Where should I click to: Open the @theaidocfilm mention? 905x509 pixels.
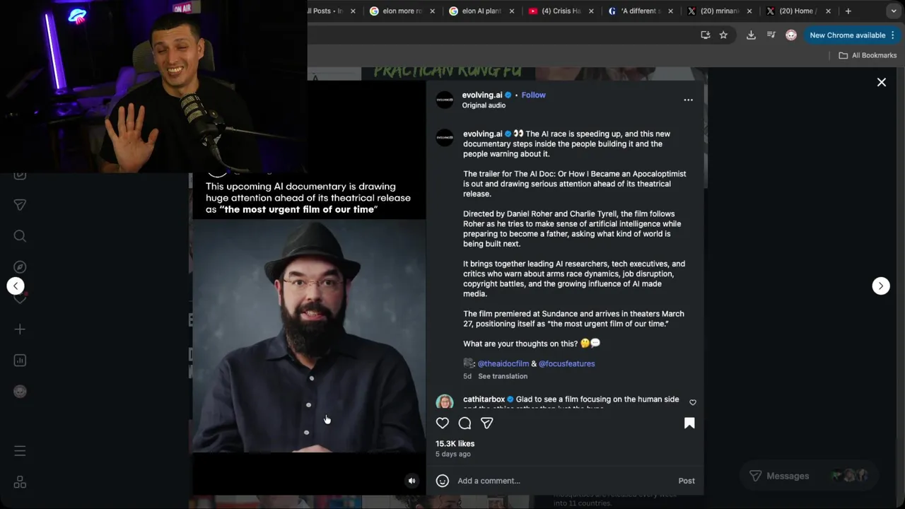(x=503, y=363)
